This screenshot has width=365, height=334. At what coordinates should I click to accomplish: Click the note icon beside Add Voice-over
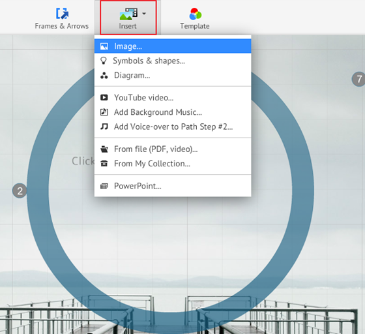coord(104,127)
